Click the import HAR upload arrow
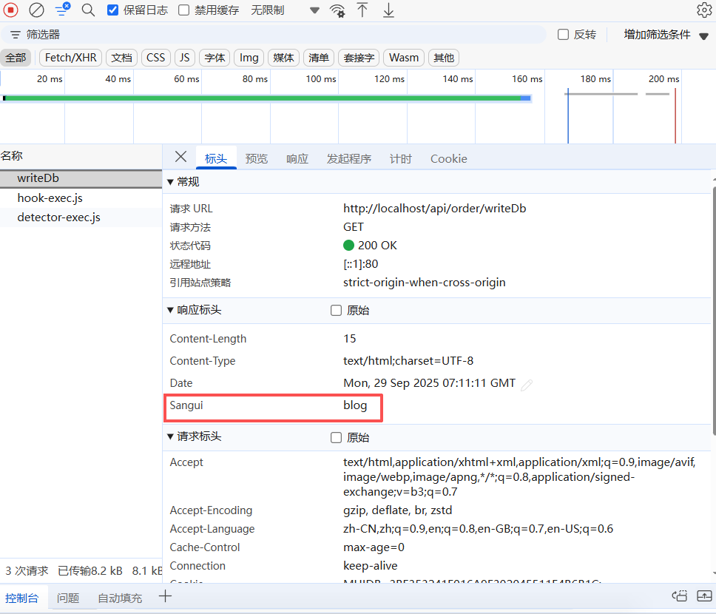Image resolution: width=716 pixels, height=614 pixels. click(362, 10)
